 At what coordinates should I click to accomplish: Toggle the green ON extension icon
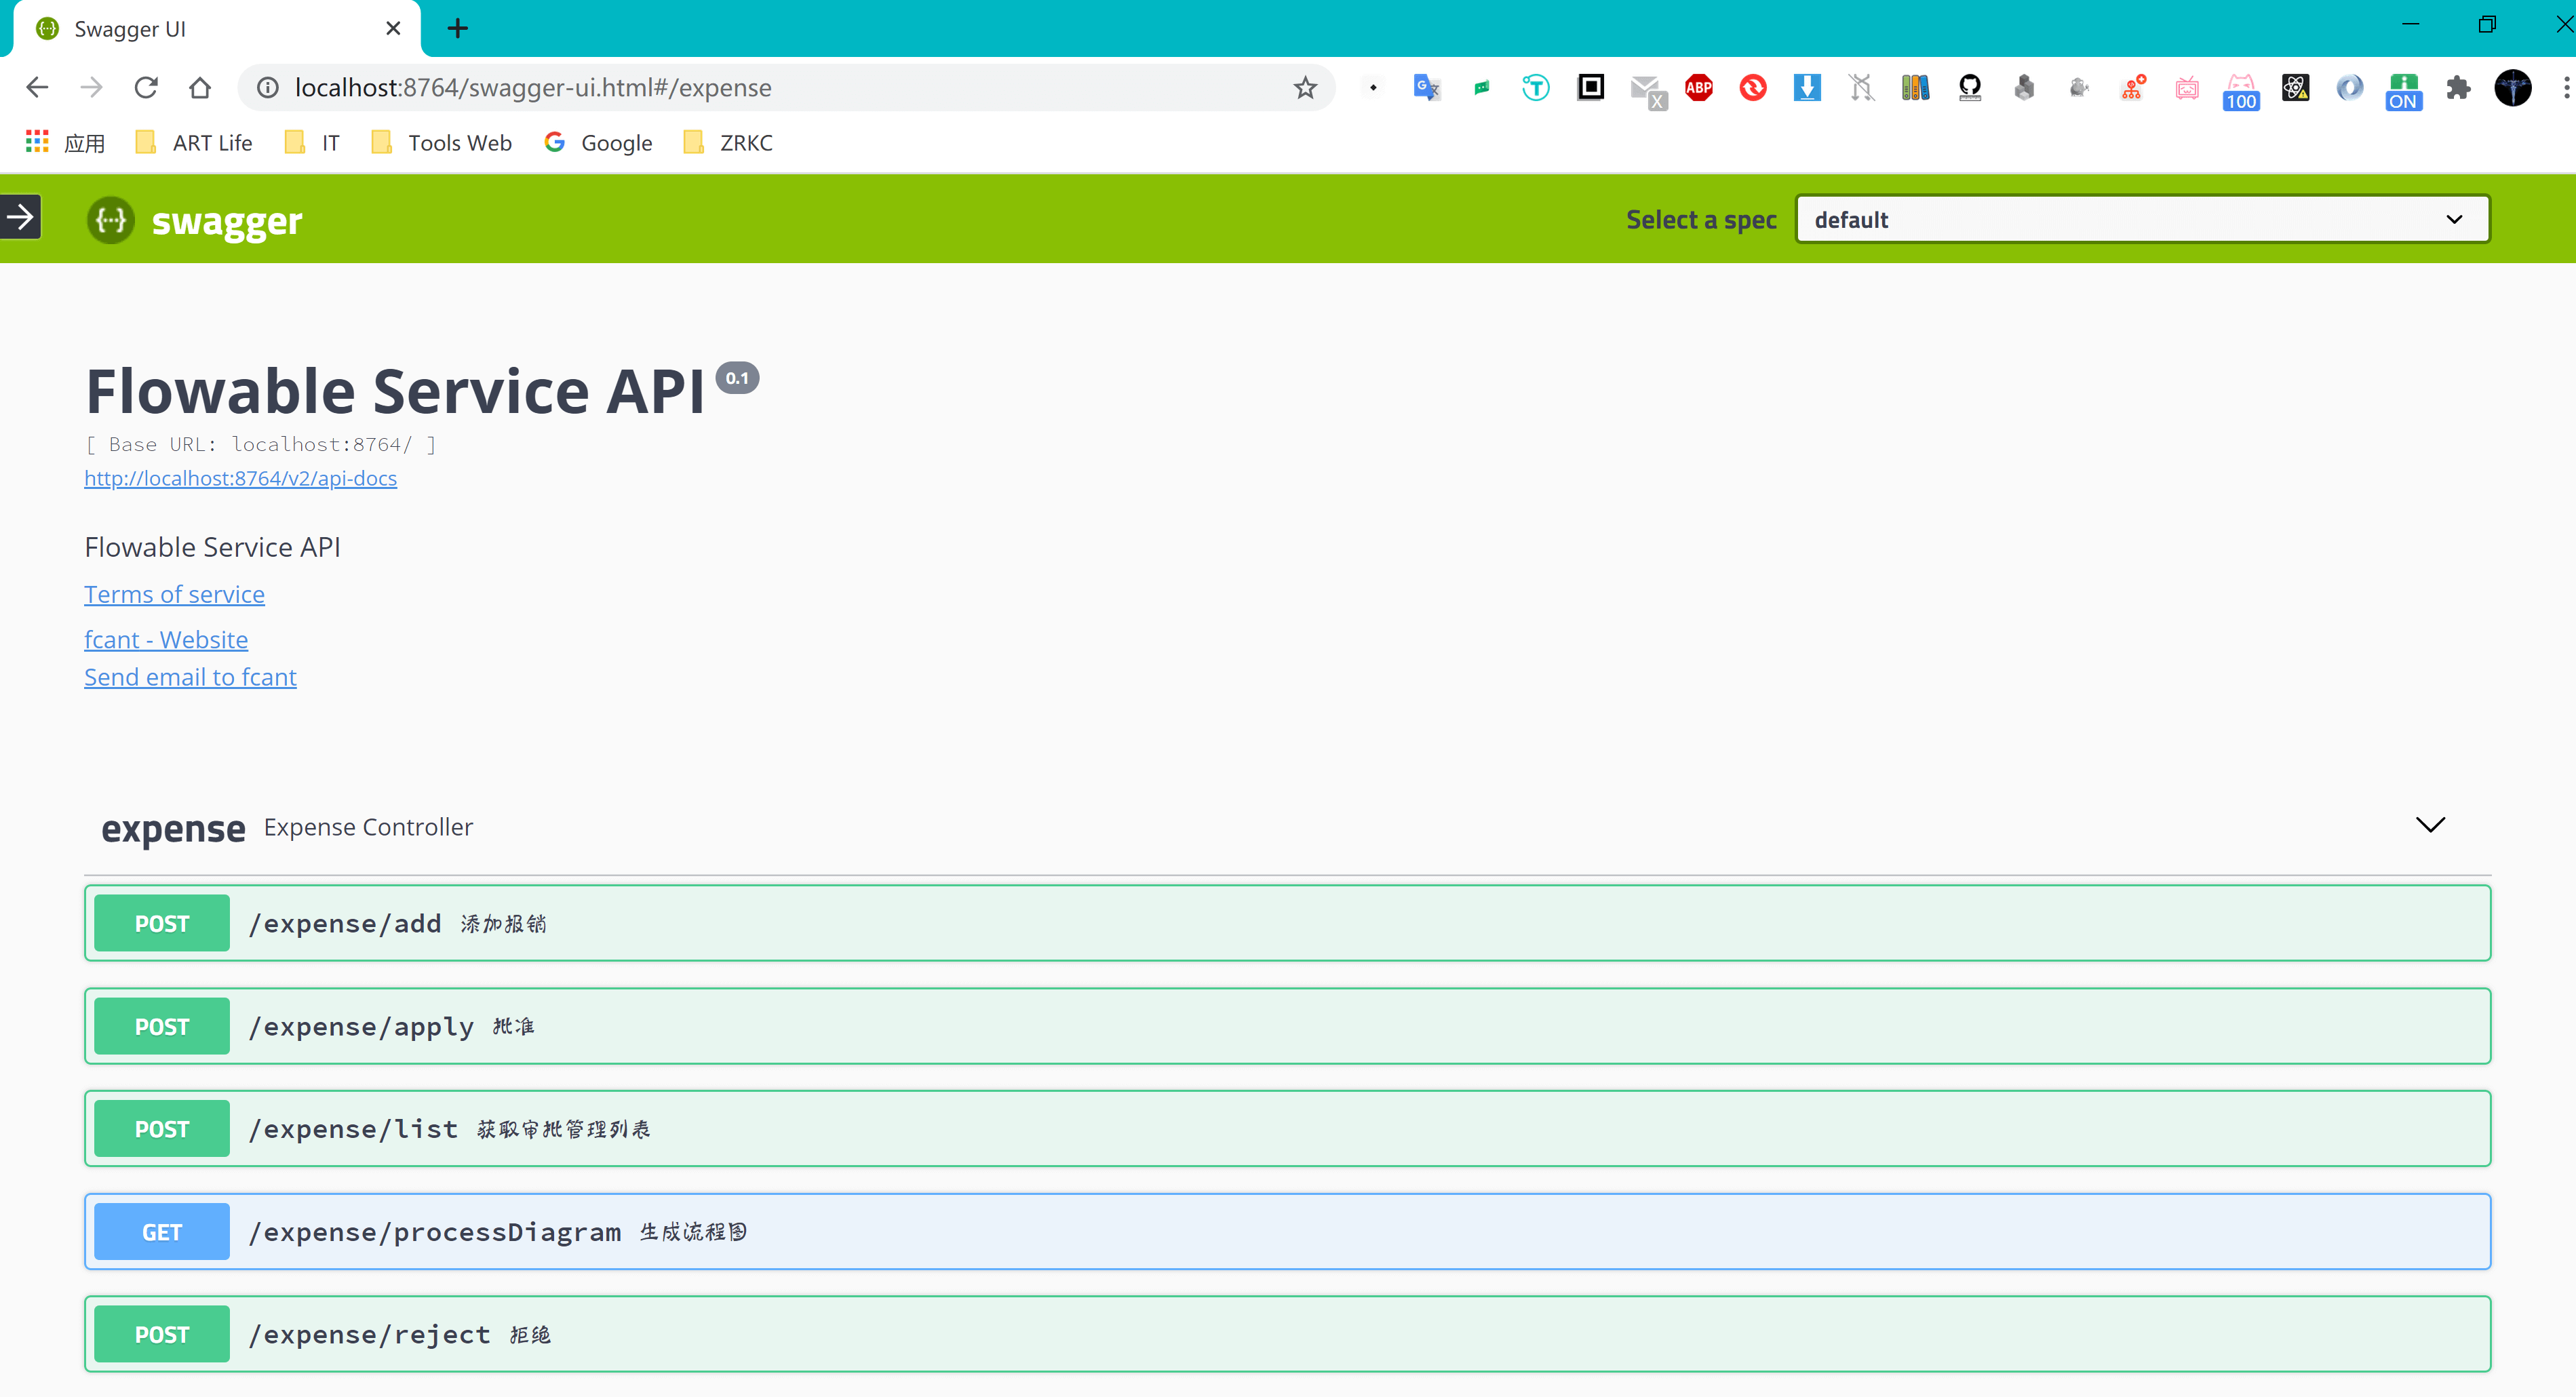[x=2403, y=90]
